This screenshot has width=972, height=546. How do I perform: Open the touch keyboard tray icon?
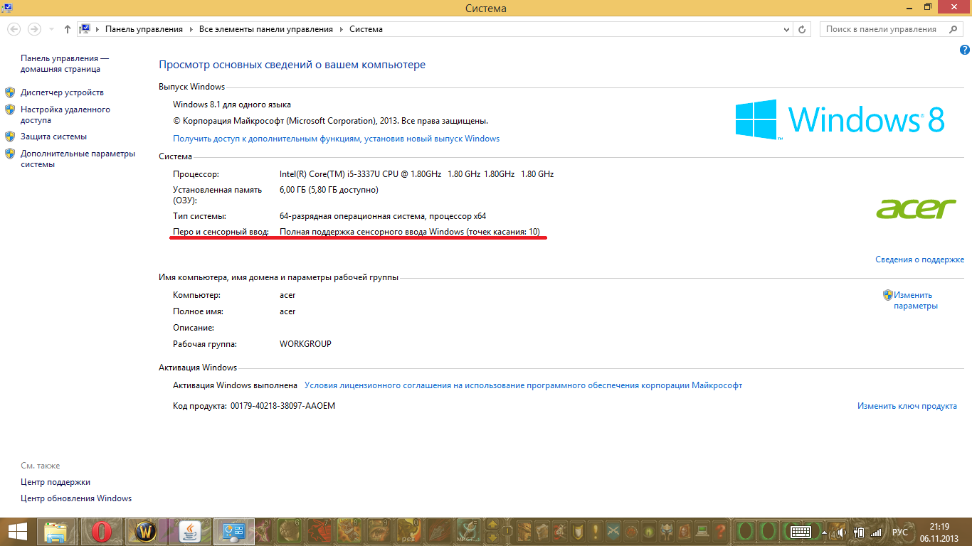(x=801, y=532)
